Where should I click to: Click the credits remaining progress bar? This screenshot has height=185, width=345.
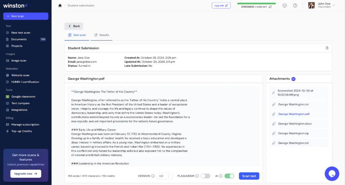(256, 3)
